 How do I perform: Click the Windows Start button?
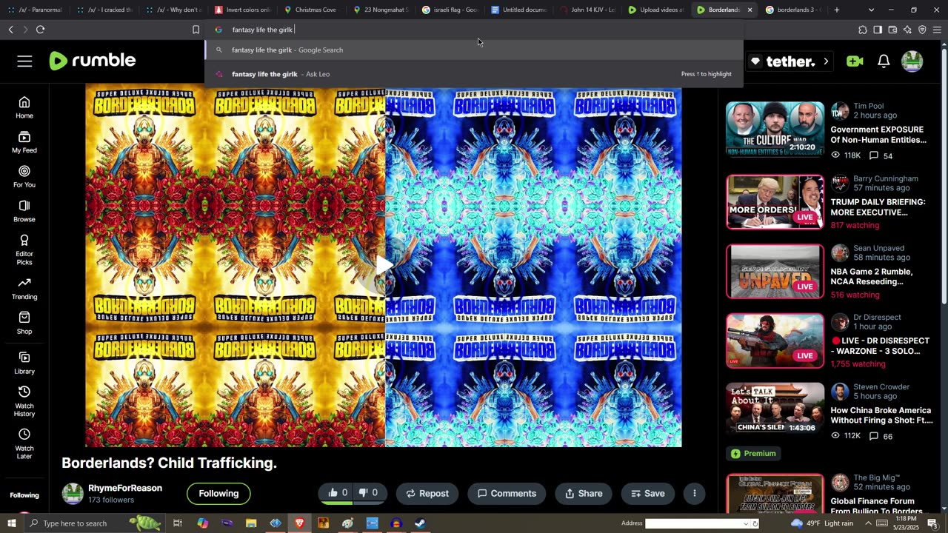point(11,523)
